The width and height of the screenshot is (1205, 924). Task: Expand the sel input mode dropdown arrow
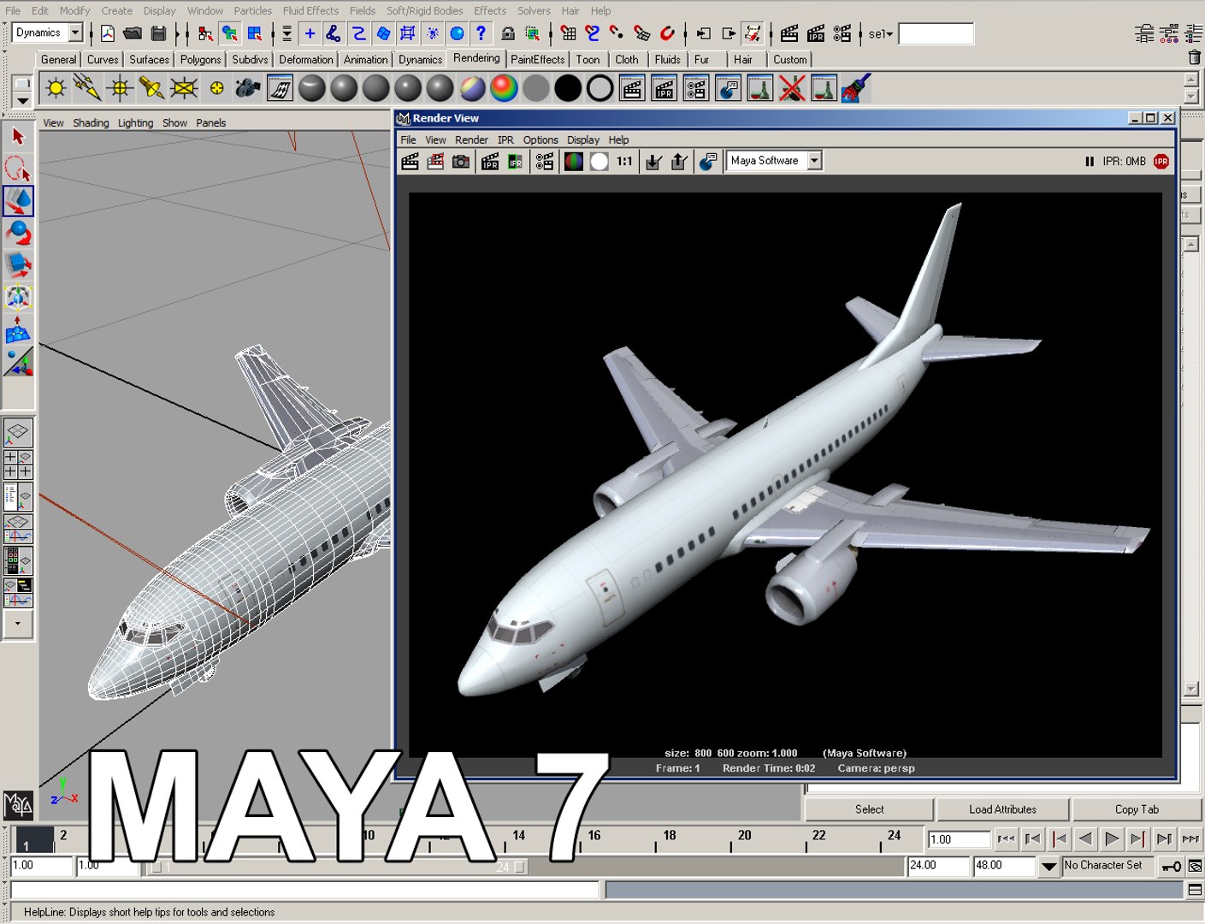click(x=889, y=34)
